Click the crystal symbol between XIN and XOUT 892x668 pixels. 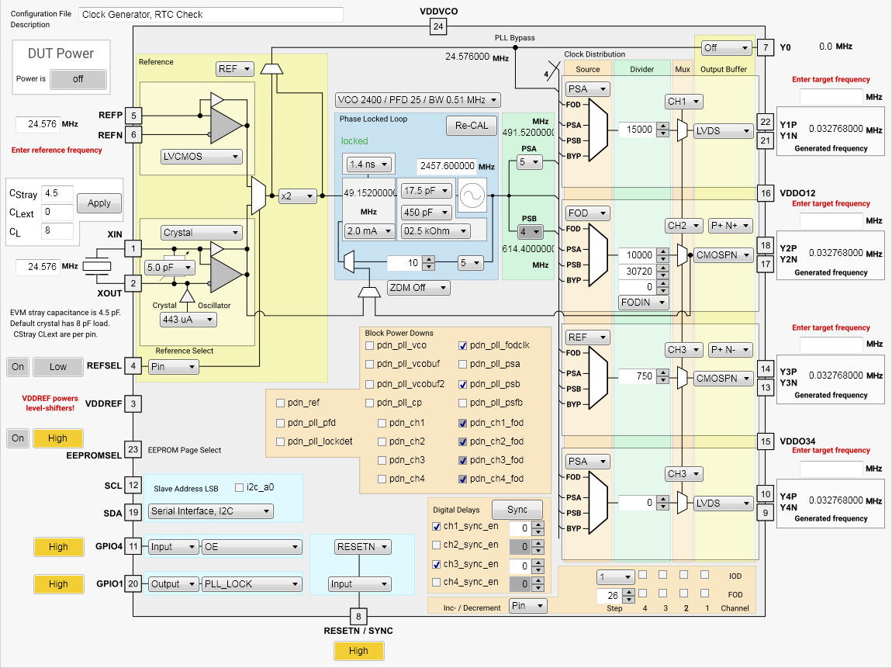coord(95,266)
